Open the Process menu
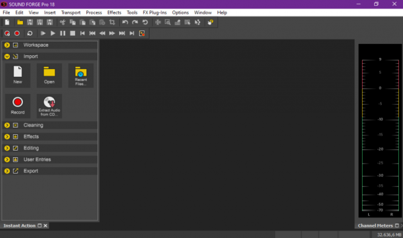Image resolution: width=403 pixels, height=238 pixels. [x=94, y=12]
